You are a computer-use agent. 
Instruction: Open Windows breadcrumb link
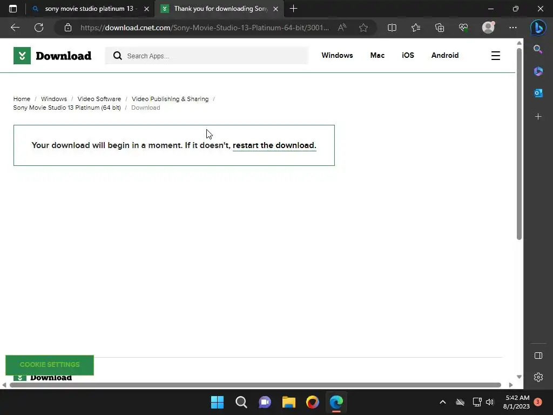click(x=53, y=99)
